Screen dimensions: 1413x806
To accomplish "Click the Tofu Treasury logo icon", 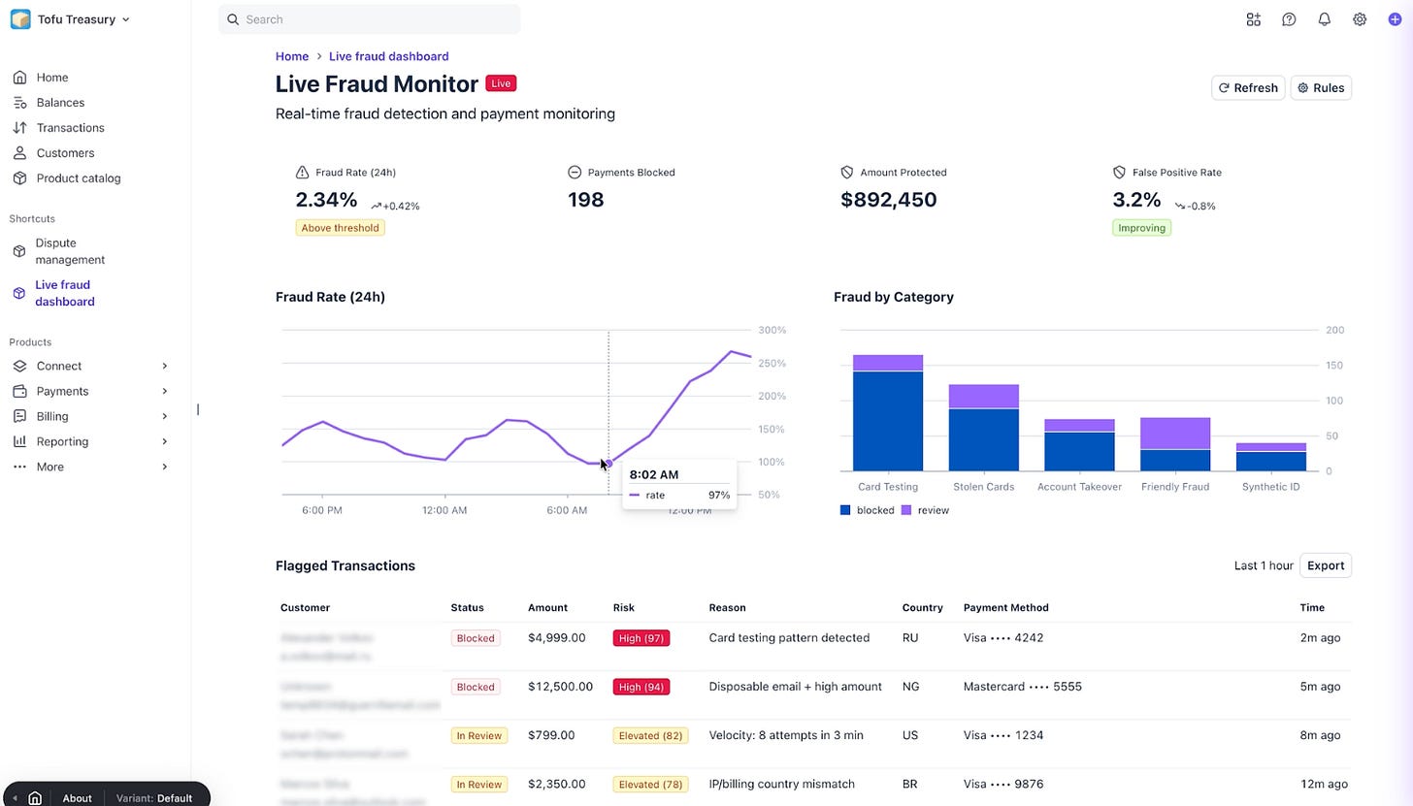I will point(20,19).
